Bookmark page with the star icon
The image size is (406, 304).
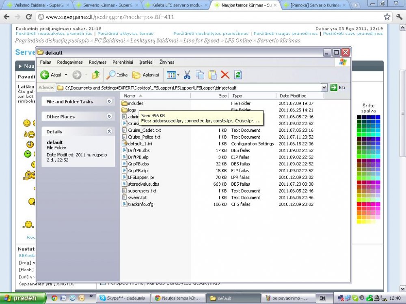point(387,17)
